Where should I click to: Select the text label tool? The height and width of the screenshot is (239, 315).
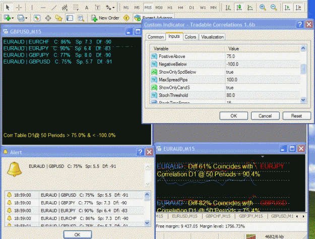pos(98,8)
